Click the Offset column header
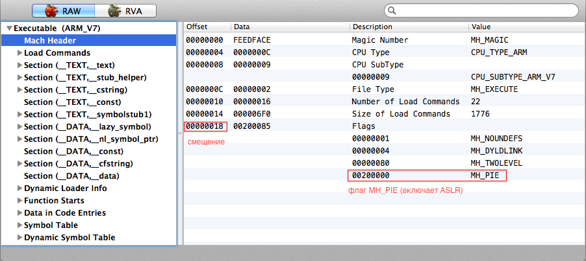The image size is (586, 261). (207, 27)
